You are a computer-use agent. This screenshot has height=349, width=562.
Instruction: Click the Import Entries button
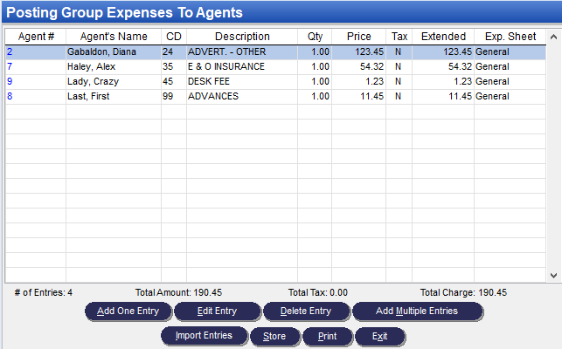[204, 336]
